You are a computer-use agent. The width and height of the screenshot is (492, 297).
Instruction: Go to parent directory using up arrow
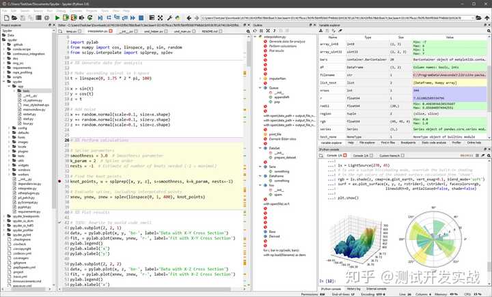487,19
